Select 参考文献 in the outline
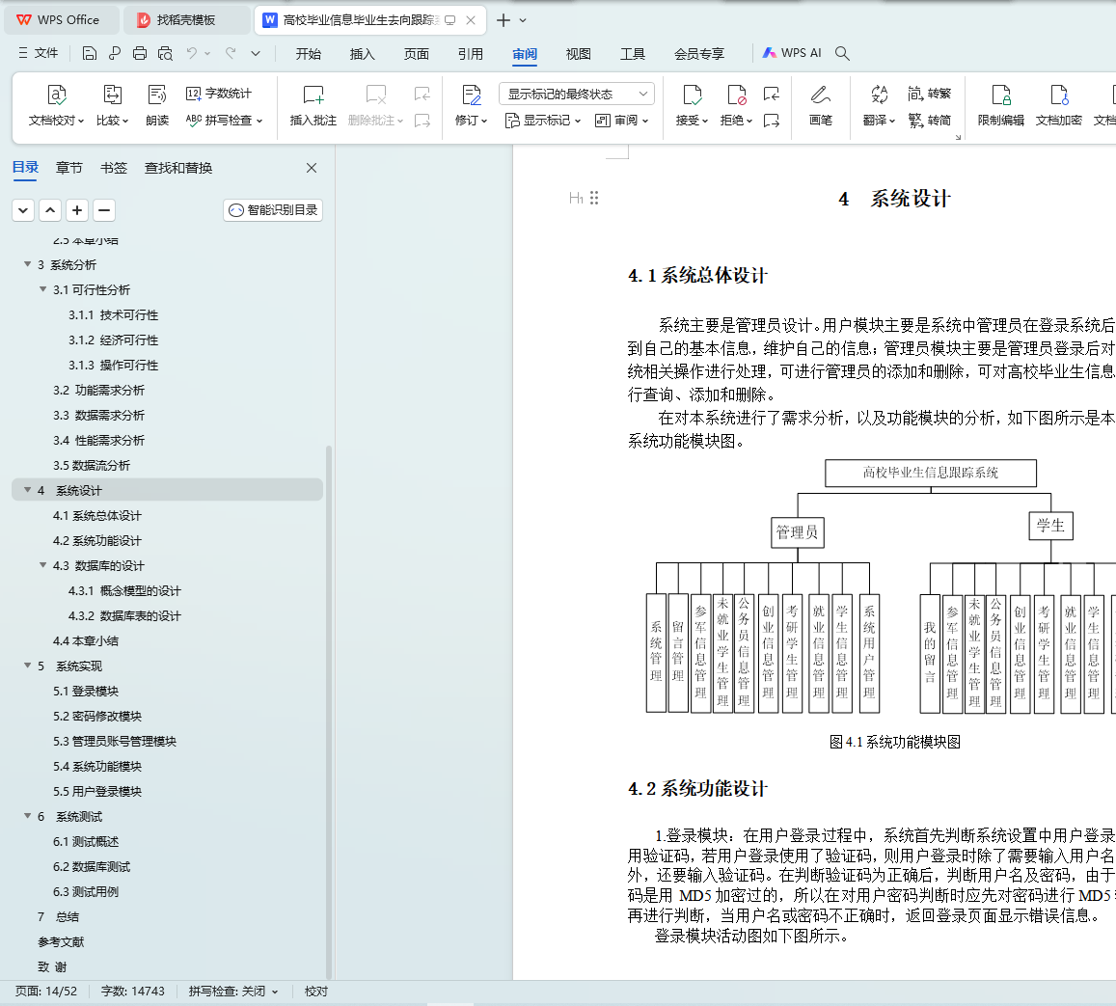The height and width of the screenshot is (1006, 1116). point(61,942)
